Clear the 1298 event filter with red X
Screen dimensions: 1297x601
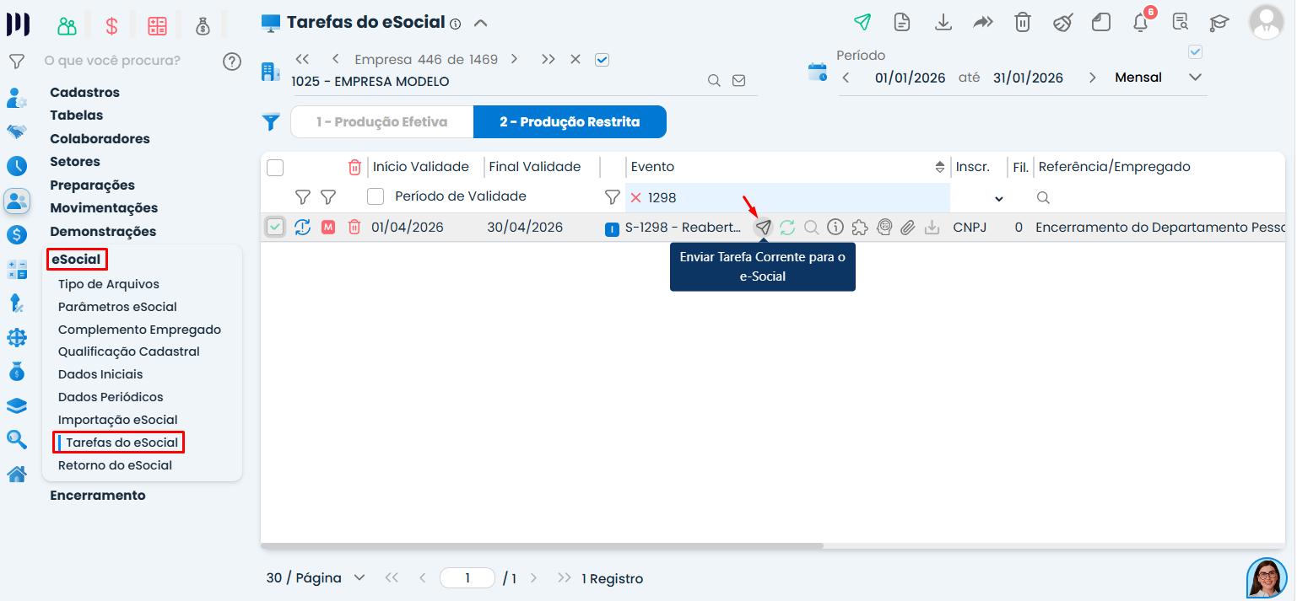(x=636, y=197)
